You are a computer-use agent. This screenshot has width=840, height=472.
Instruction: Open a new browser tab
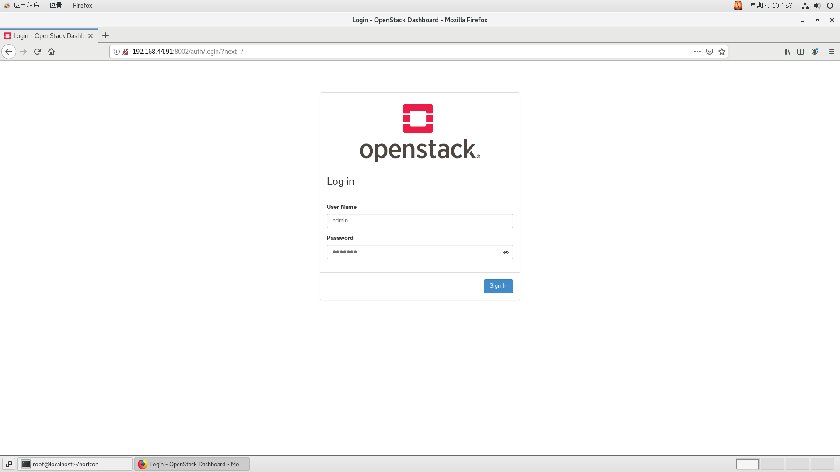(x=105, y=35)
